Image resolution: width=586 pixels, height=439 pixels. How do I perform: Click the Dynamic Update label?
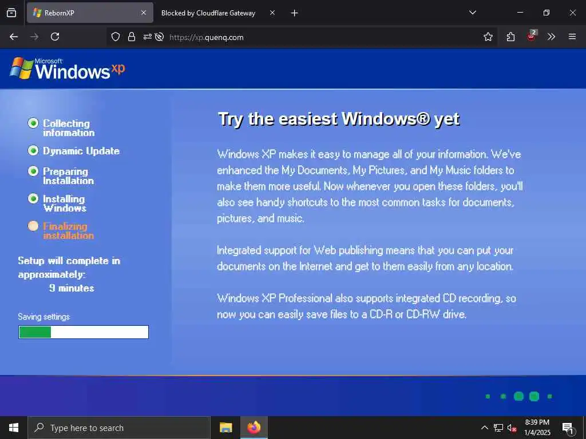click(x=81, y=151)
